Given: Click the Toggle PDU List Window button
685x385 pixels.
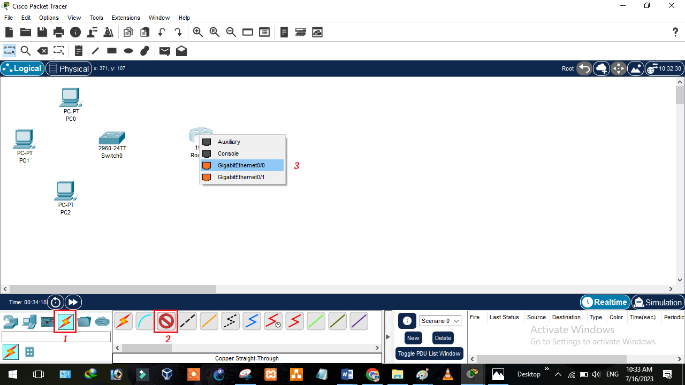Looking at the screenshot, I should [x=429, y=353].
